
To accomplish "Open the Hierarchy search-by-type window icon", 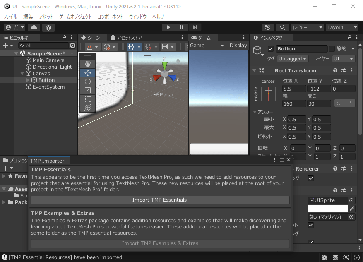I will pos(72,46).
